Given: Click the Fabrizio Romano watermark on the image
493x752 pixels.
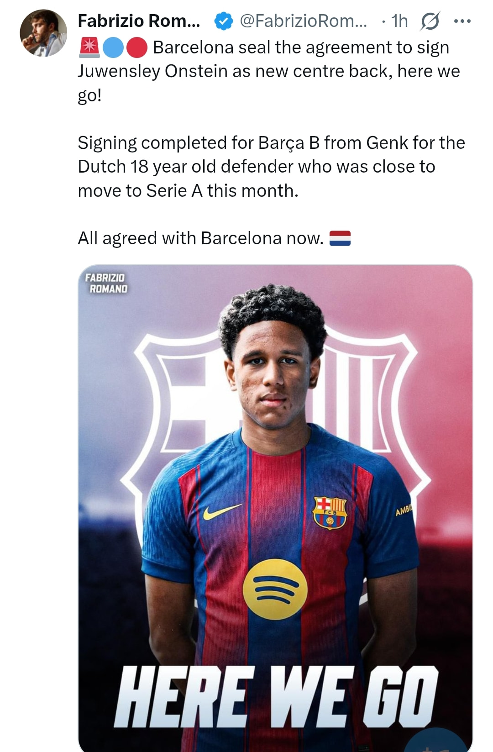Looking at the screenshot, I should (107, 283).
